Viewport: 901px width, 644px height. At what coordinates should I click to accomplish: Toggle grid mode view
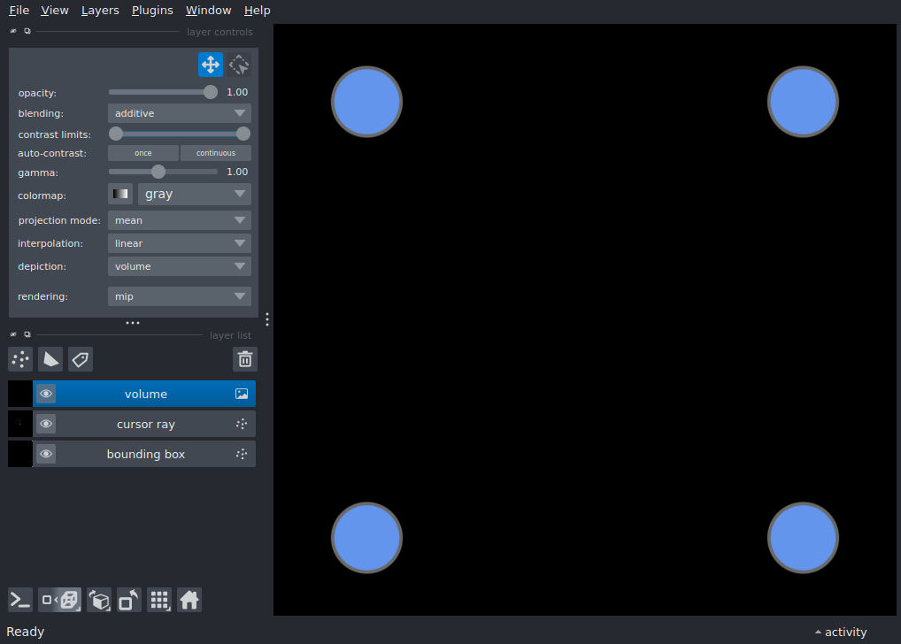click(159, 601)
